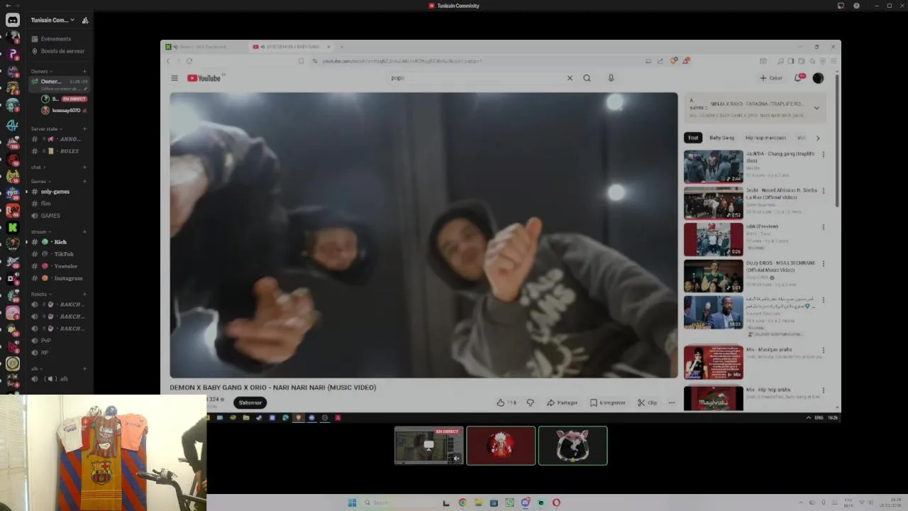This screenshot has height=511, width=908.
Task: Clear the YouTube search box with X
Action: 570,78
